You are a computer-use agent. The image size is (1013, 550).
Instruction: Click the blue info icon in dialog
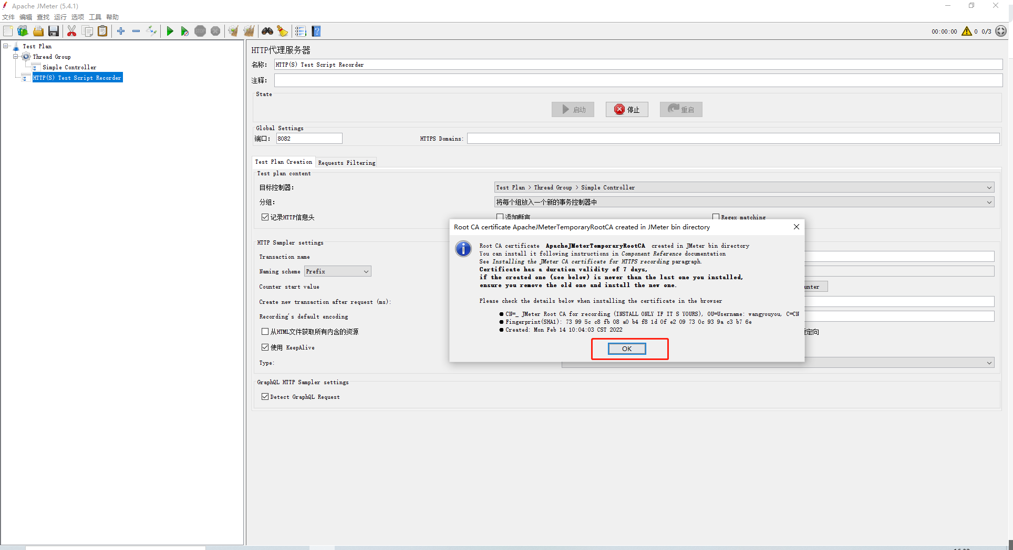[x=463, y=249]
